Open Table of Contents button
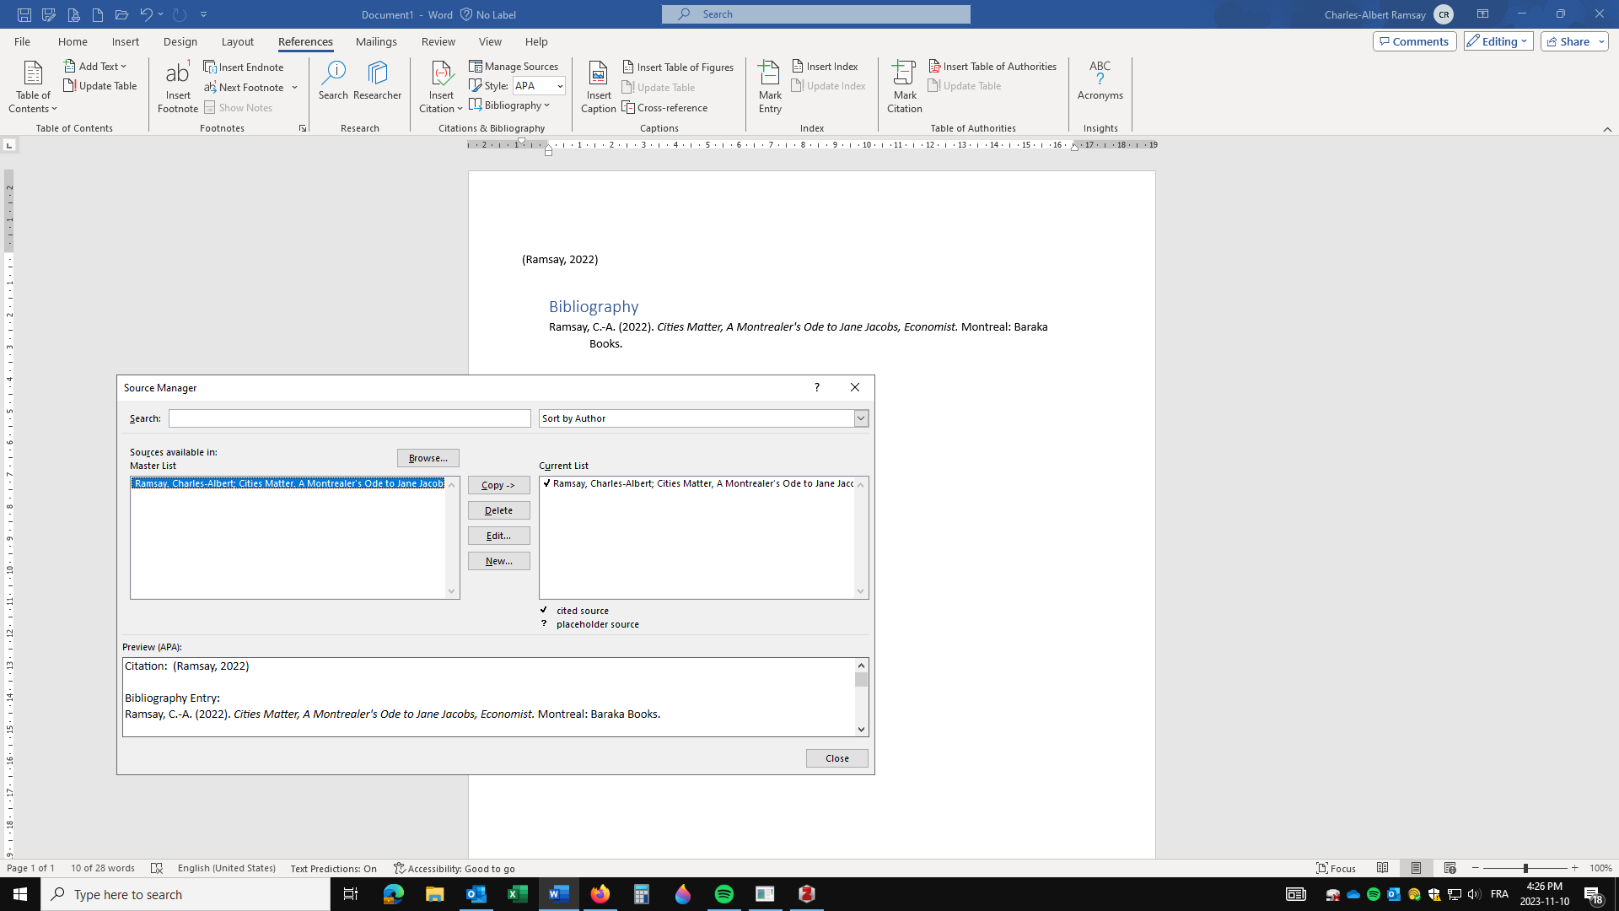This screenshot has width=1619, height=911. click(x=33, y=87)
